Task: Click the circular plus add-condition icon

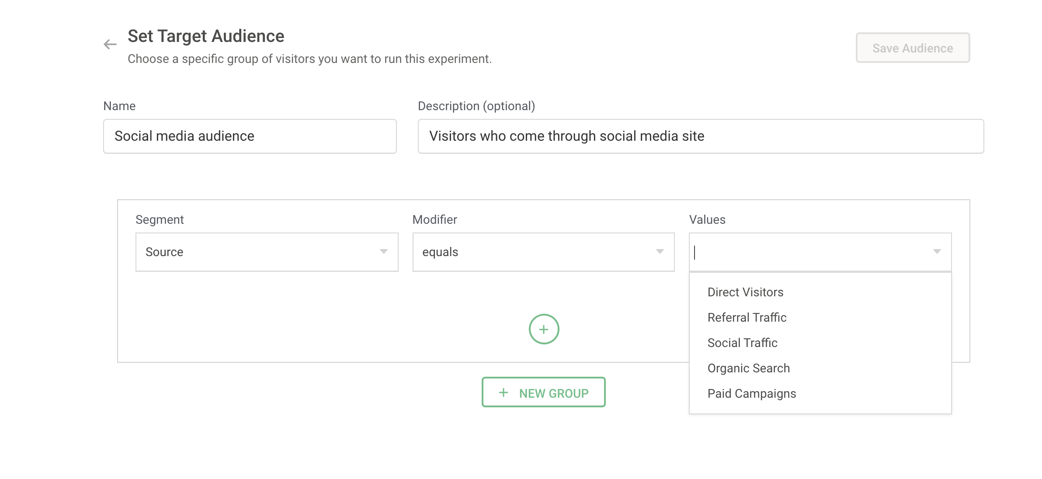Action: coord(544,329)
